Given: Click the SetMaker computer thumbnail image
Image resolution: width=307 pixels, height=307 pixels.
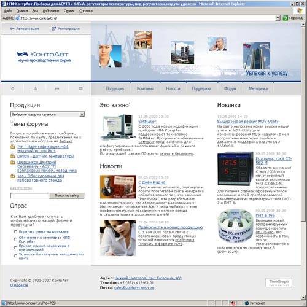Looking at the screenshot, I should pyautogui.click(x=118, y=127).
